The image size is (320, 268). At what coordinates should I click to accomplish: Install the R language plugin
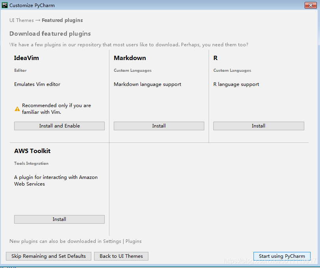pyautogui.click(x=259, y=126)
